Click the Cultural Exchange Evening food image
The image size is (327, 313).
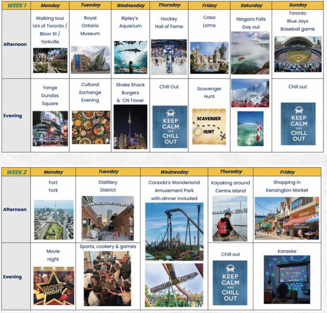pyautogui.click(x=91, y=127)
